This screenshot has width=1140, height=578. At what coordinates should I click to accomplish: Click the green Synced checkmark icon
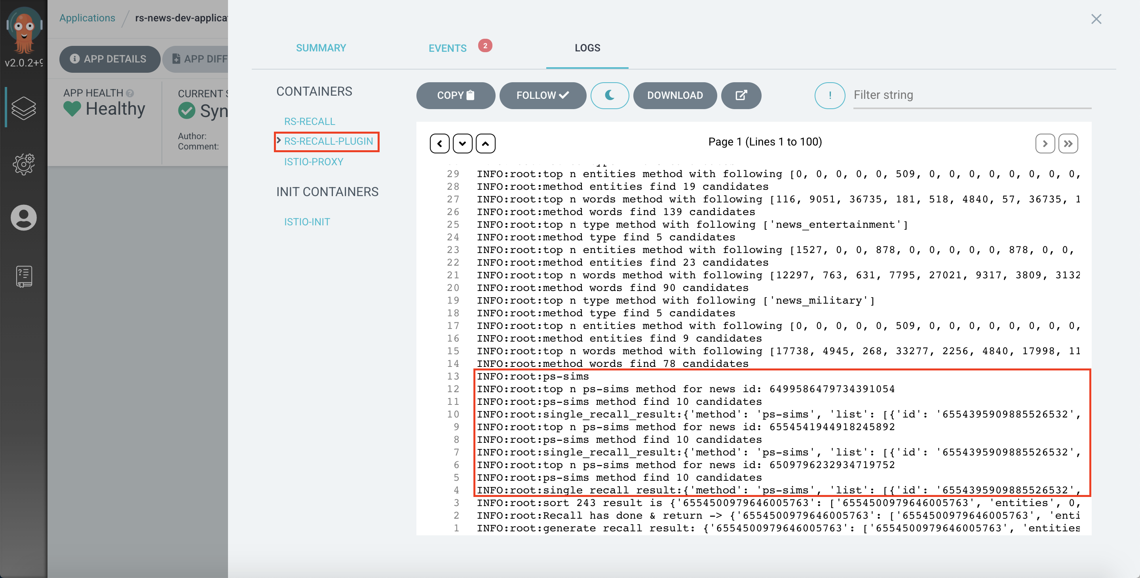(x=187, y=110)
